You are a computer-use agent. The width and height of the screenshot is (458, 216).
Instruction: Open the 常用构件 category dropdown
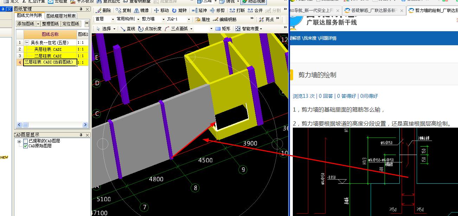click(138, 20)
